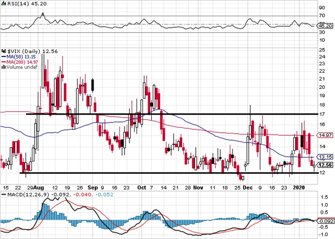This screenshot has width=335, height=239.
Task: Click the red line marker beside MA(200)
Action: tap(3, 62)
